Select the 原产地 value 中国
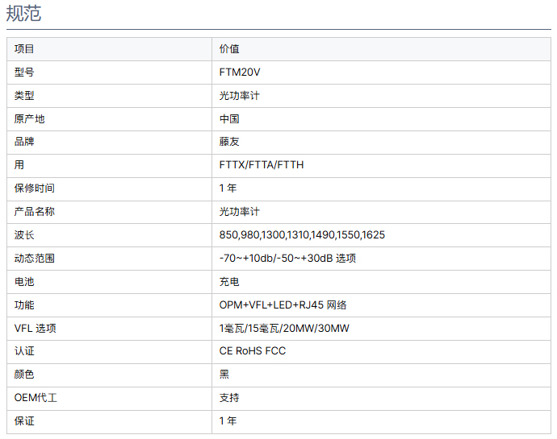This screenshot has height=439, width=557. click(x=229, y=119)
